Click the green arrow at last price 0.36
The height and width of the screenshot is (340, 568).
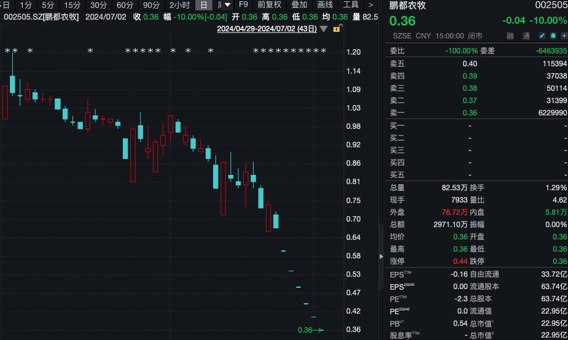pos(318,330)
